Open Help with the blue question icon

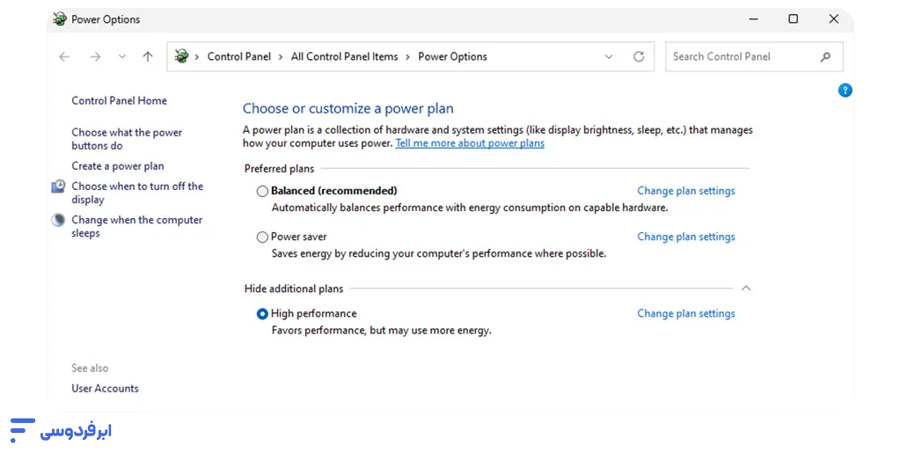[845, 90]
